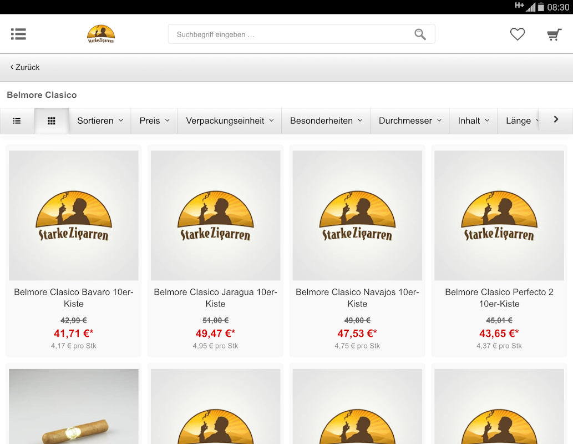Click the struck-through 42,99 € price
Screen dimensions: 573x444
[73, 320]
